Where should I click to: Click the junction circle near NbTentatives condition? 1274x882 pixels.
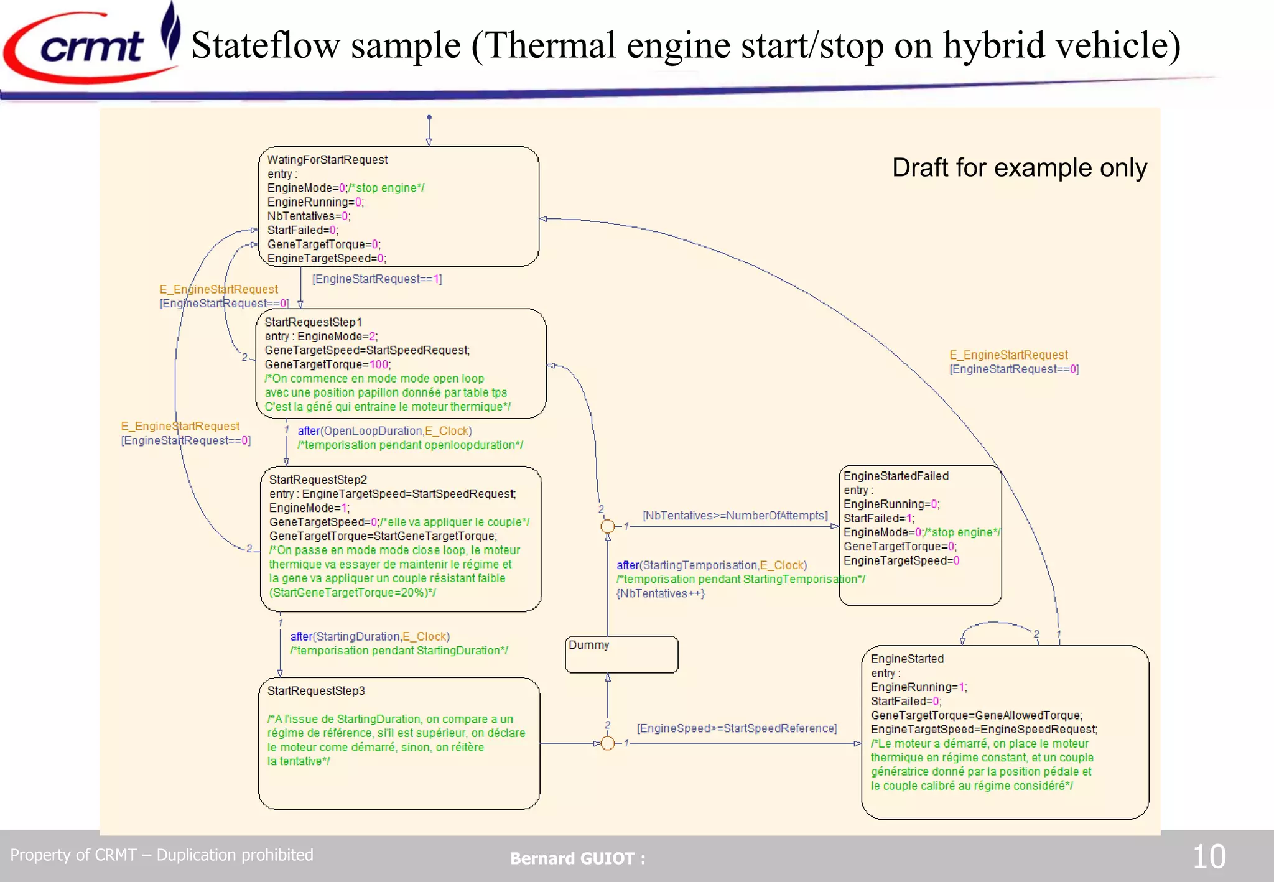pyautogui.click(x=608, y=526)
